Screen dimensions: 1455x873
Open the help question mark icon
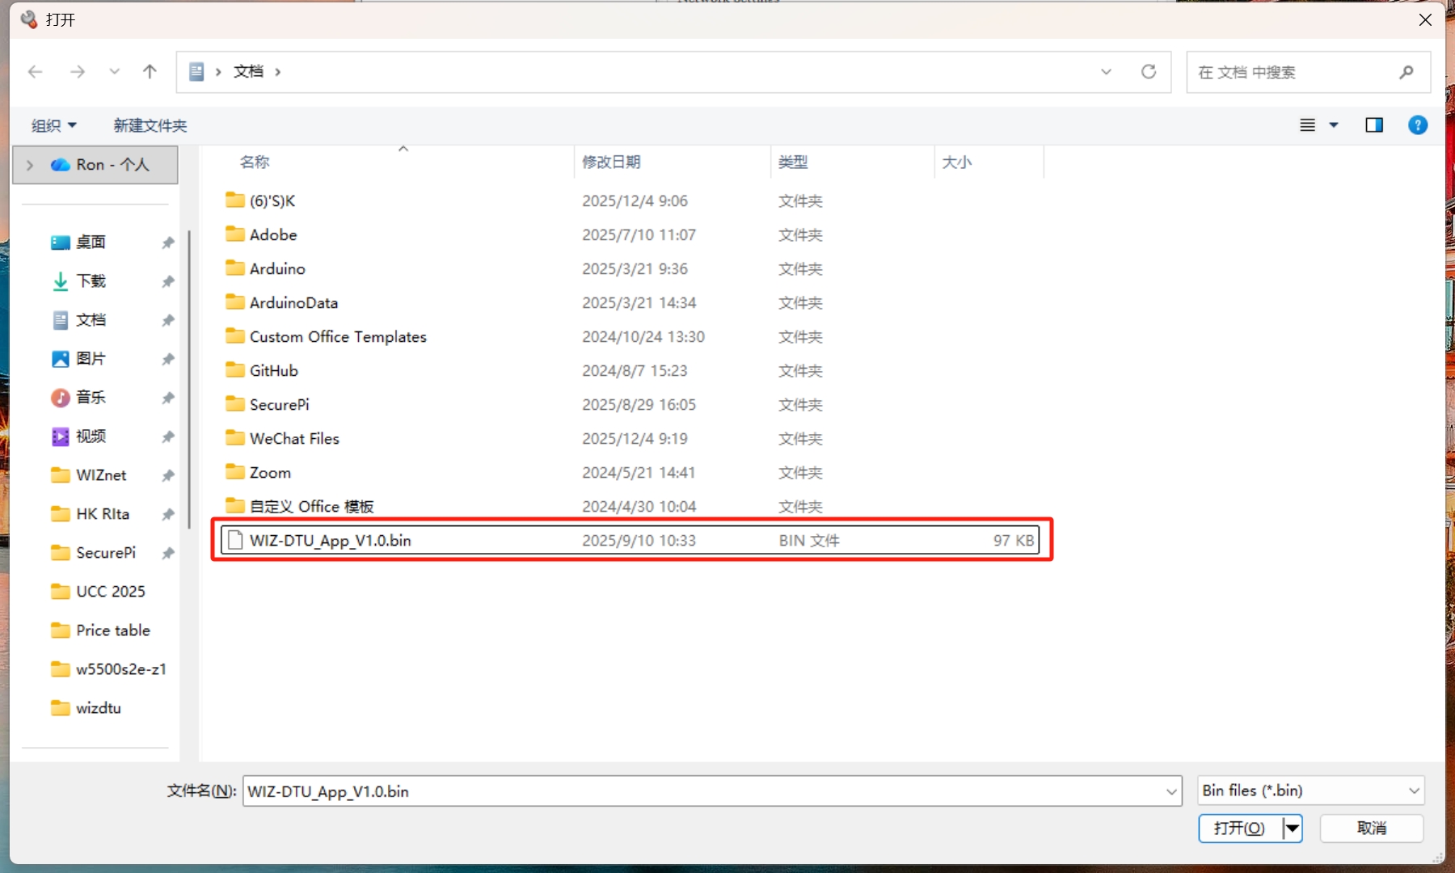(1417, 125)
